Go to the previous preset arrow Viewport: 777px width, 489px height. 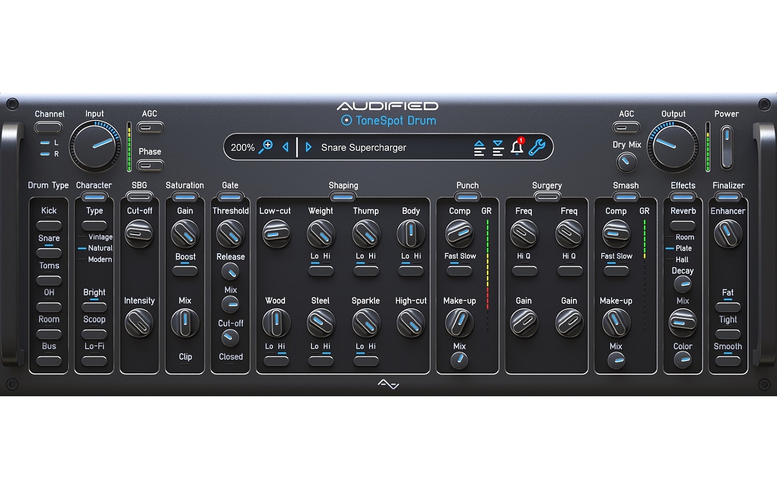tap(286, 147)
